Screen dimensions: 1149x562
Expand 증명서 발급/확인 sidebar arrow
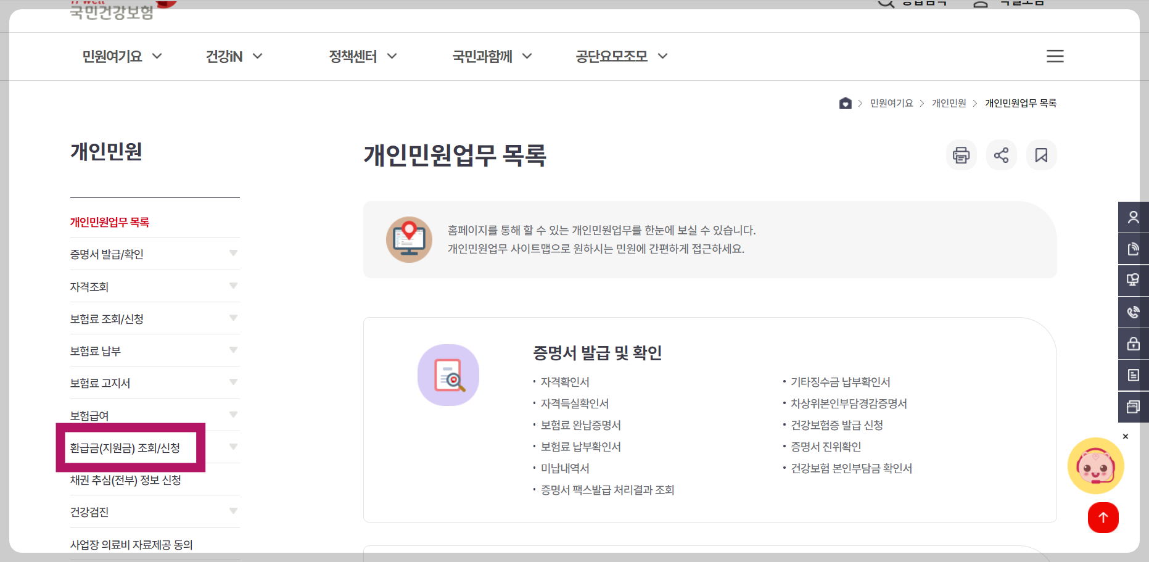click(x=233, y=253)
